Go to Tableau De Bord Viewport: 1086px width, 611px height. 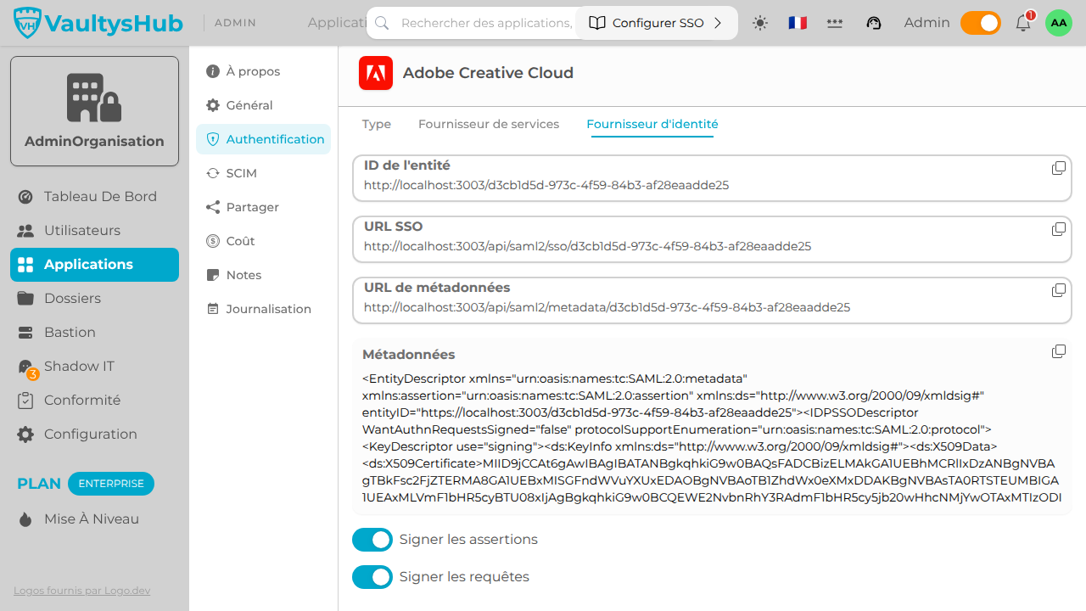94,197
